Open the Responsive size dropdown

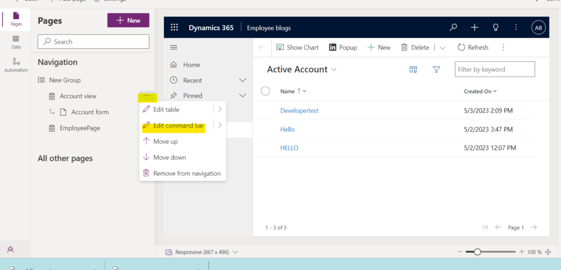(x=202, y=252)
